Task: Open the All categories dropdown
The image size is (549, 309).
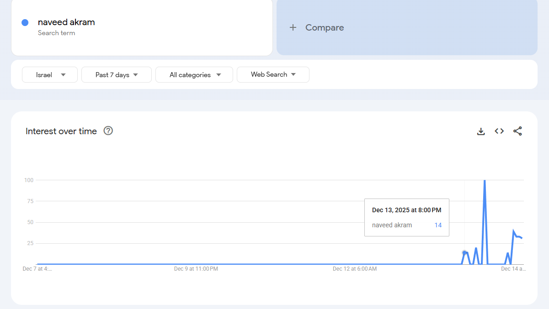Action: (194, 75)
